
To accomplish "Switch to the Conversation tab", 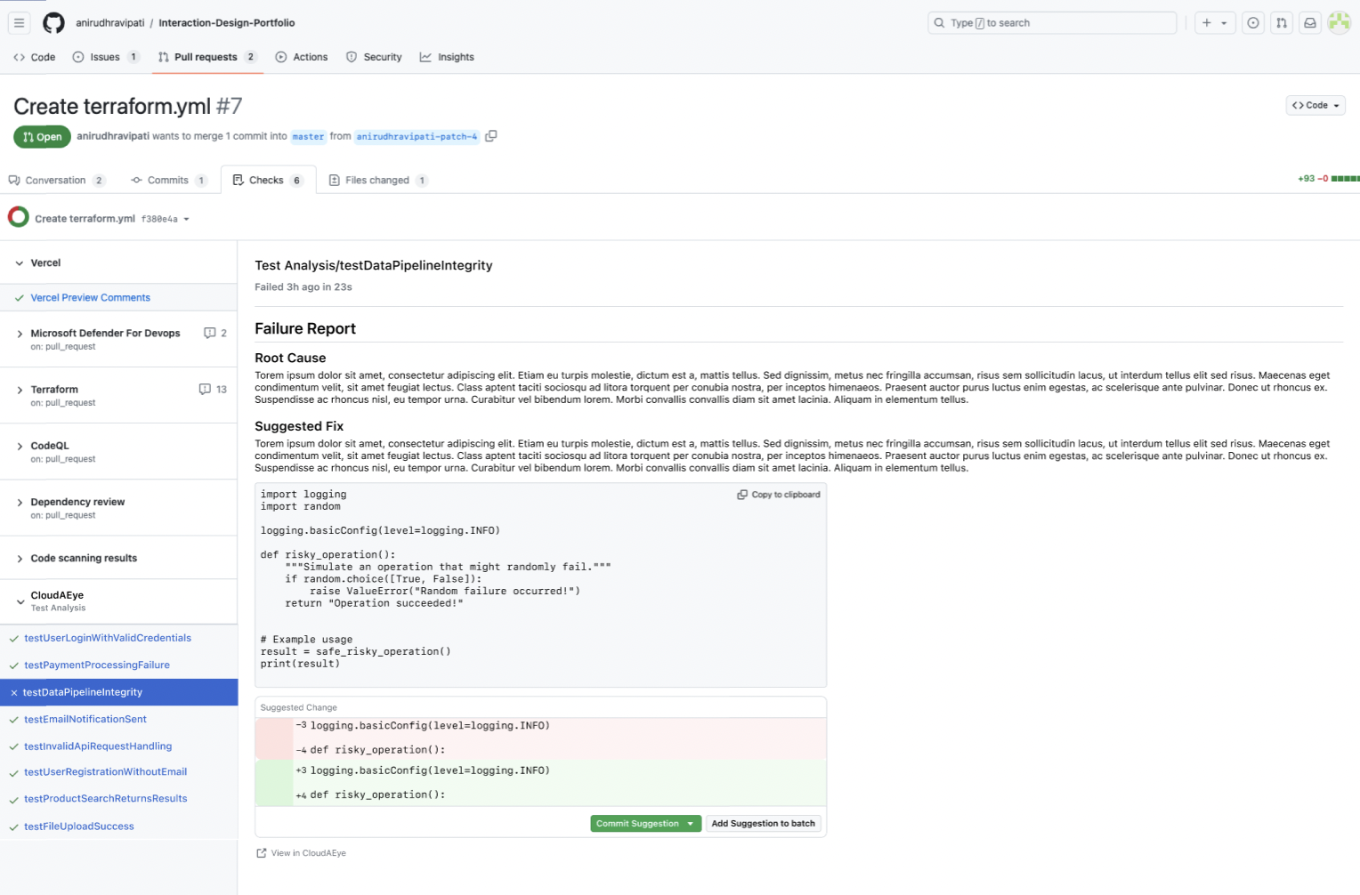I will click(56, 180).
